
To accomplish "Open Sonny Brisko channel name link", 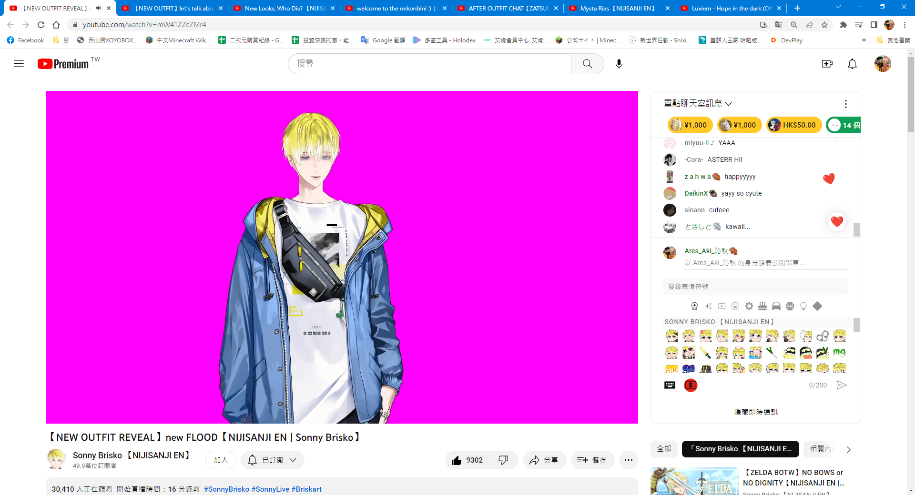I will [x=132, y=455].
